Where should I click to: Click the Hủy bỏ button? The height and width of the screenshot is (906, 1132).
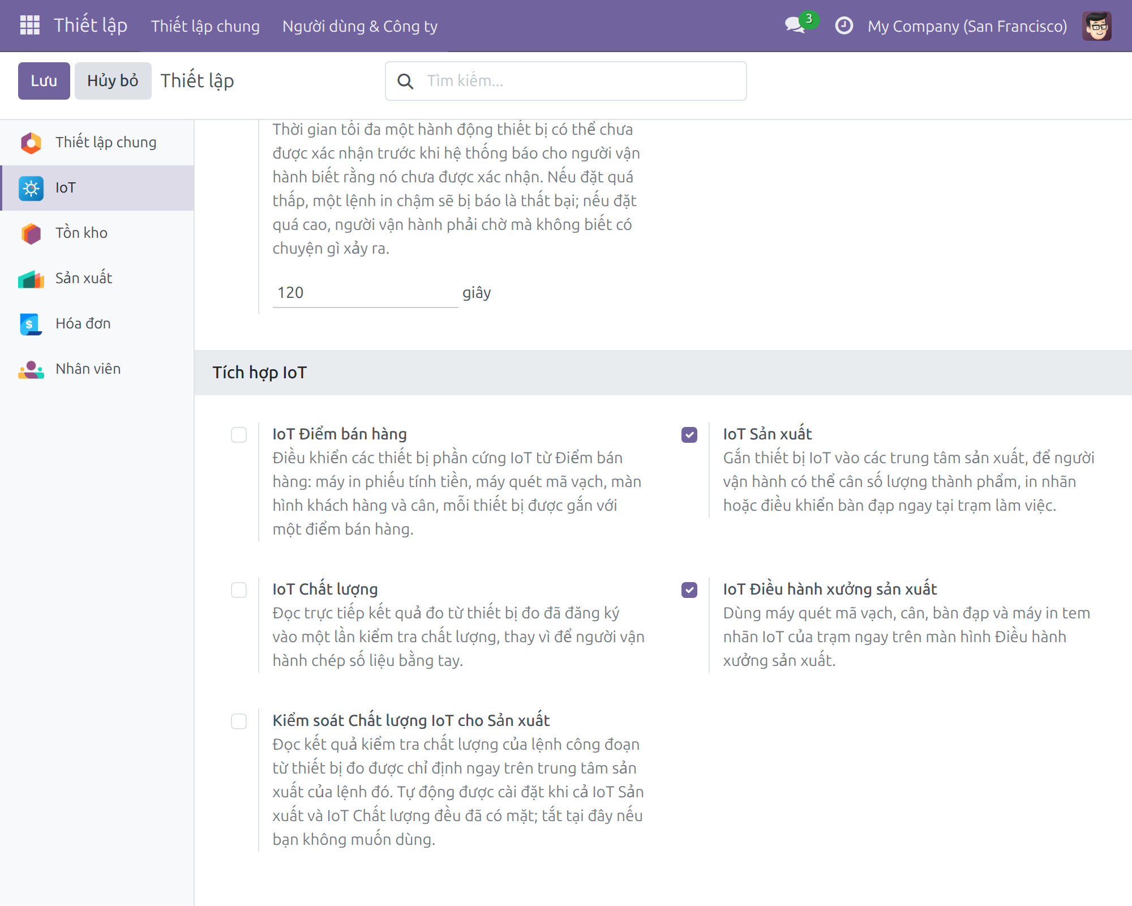coord(113,81)
